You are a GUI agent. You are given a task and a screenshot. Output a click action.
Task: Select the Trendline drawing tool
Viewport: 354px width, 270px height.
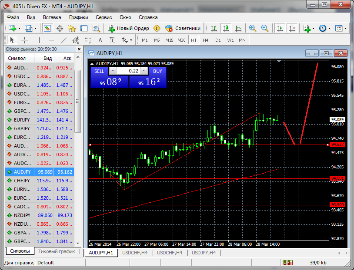pyautogui.click(x=64, y=40)
